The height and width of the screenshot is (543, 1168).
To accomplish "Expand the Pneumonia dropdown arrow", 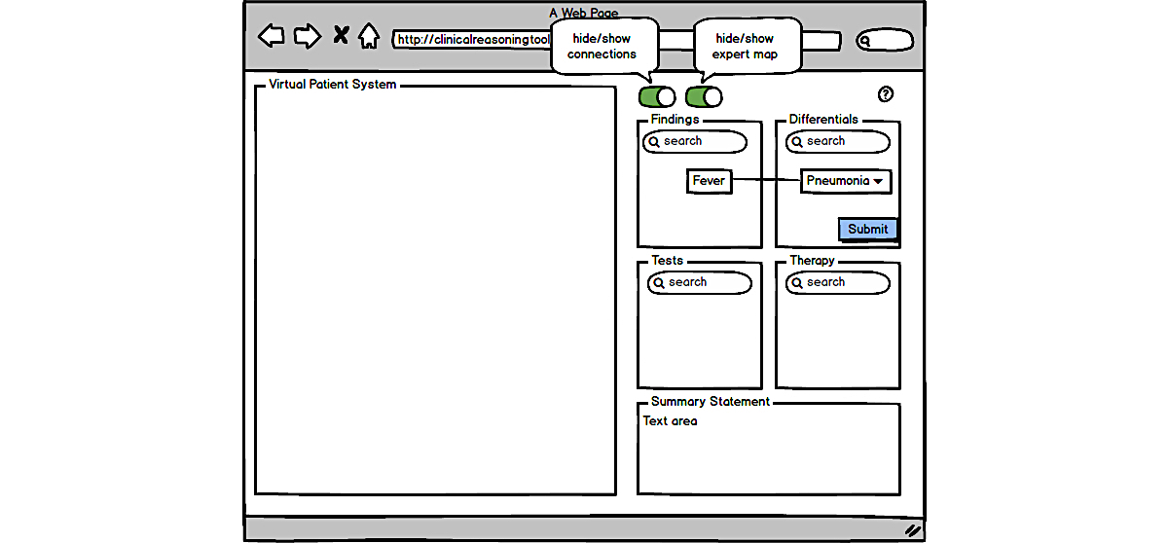I will 878,182.
